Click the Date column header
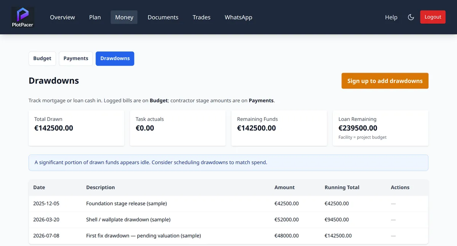 click(x=39, y=187)
